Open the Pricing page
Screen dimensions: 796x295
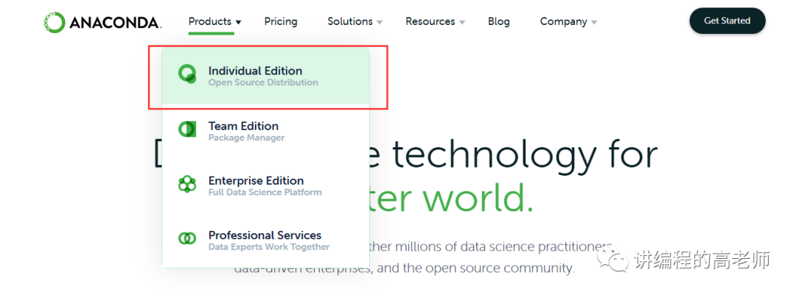coord(281,21)
